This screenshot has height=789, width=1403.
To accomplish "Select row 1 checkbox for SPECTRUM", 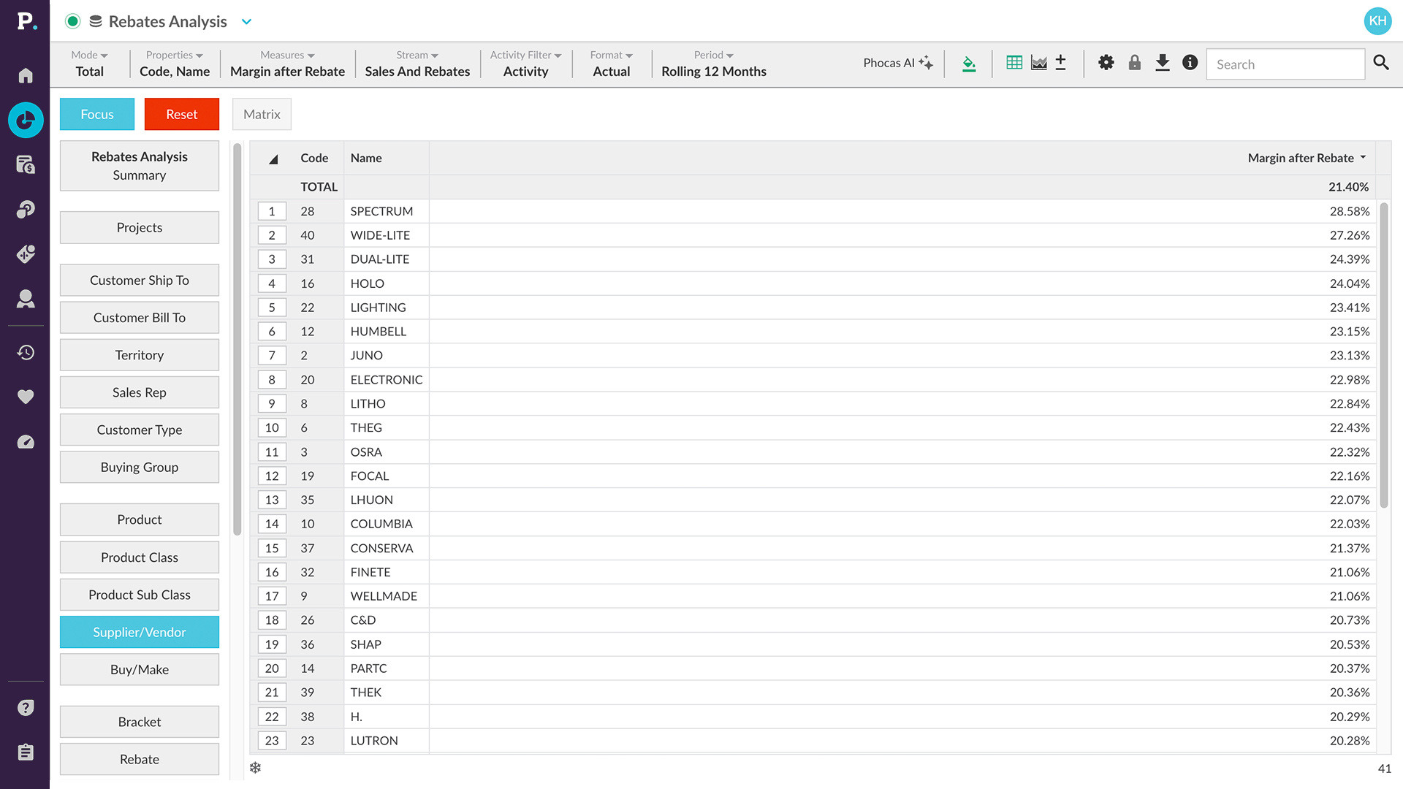I will pos(271,211).
